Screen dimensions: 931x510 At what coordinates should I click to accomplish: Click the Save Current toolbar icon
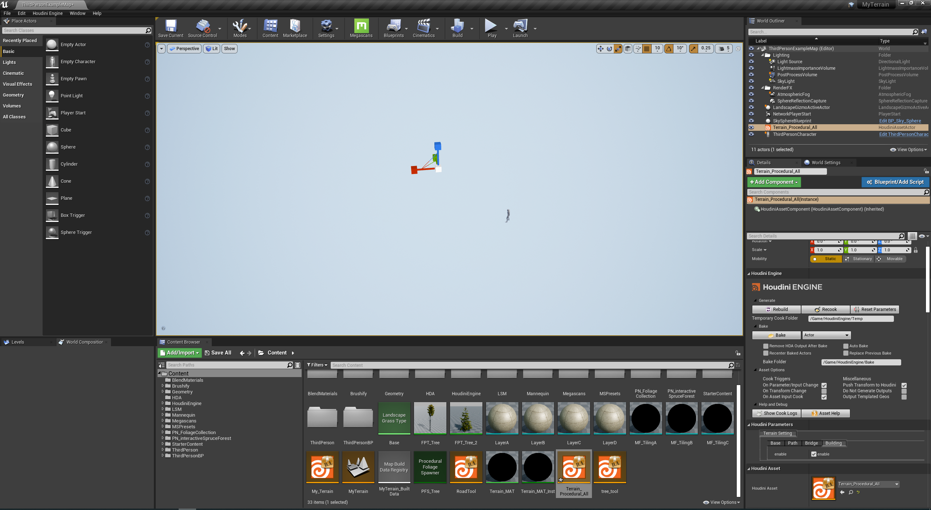coord(171,28)
